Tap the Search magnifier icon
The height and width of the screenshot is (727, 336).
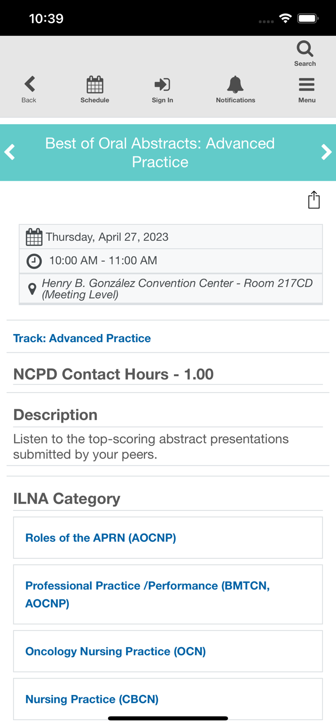(x=305, y=49)
